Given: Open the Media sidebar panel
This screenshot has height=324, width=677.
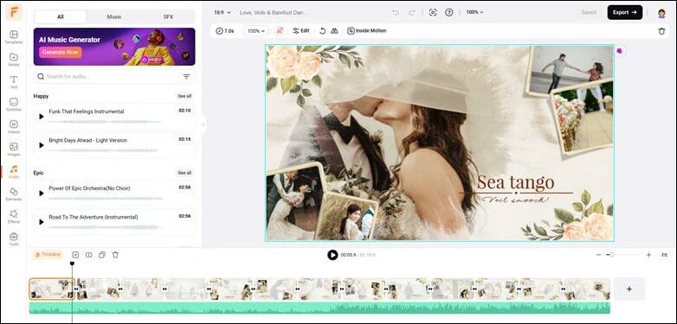Looking at the screenshot, I should pos(13,60).
